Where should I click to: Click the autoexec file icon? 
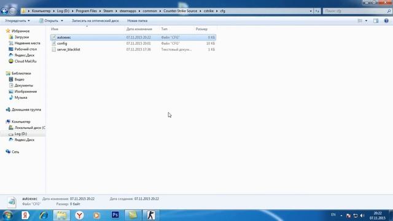(x=53, y=37)
